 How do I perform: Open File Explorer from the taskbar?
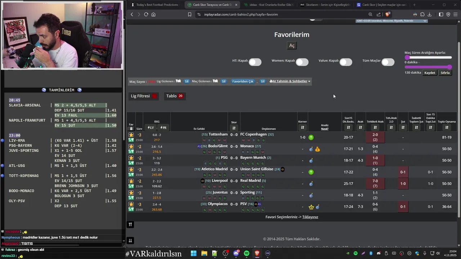[204, 253]
